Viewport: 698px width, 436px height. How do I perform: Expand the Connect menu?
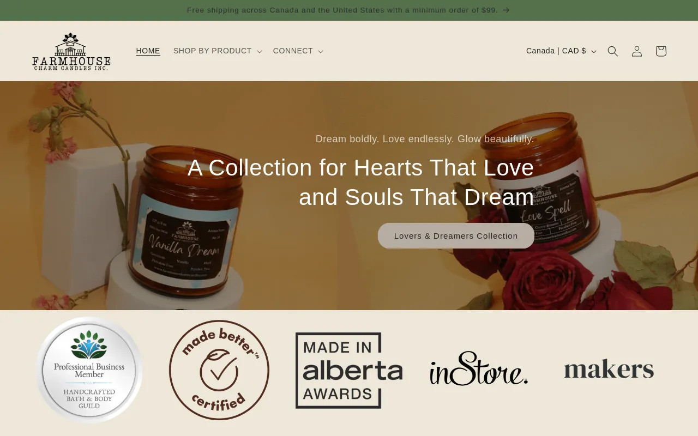tap(298, 51)
